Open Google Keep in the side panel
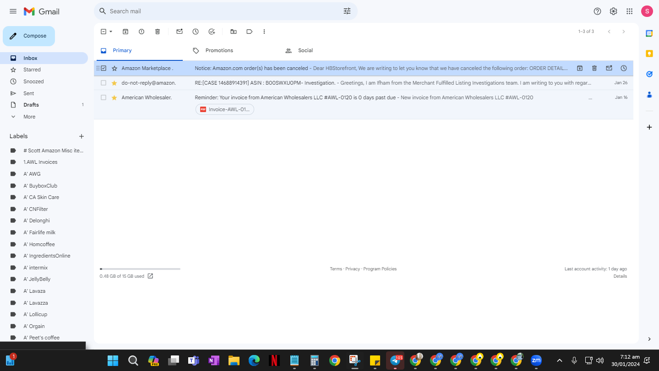The image size is (659, 371). (x=649, y=54)
